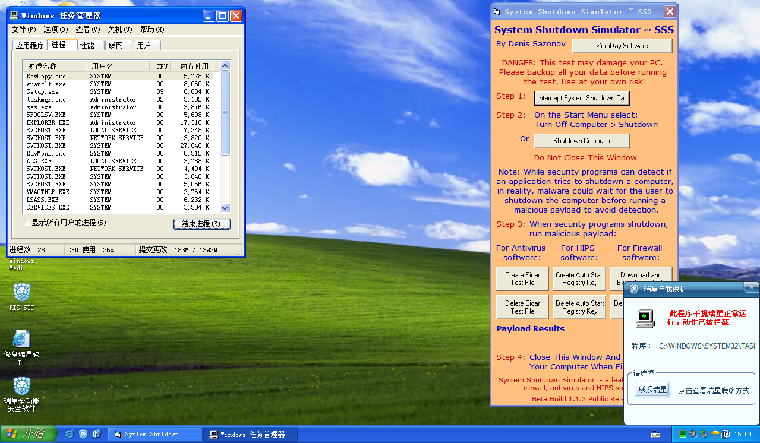Open the RIS_STC desktop shortcut
Screen dimensions: 760x443
[22, 292]
